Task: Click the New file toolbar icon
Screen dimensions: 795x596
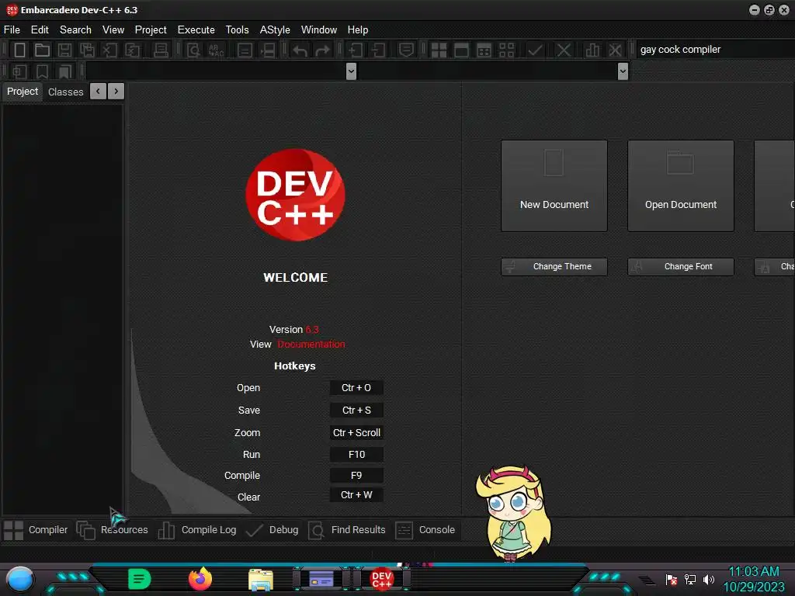Action: click(x=19, y=50)
